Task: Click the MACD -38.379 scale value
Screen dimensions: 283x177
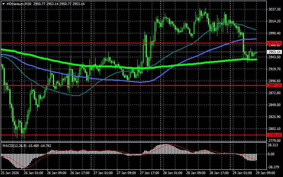Action: point(274,167)
